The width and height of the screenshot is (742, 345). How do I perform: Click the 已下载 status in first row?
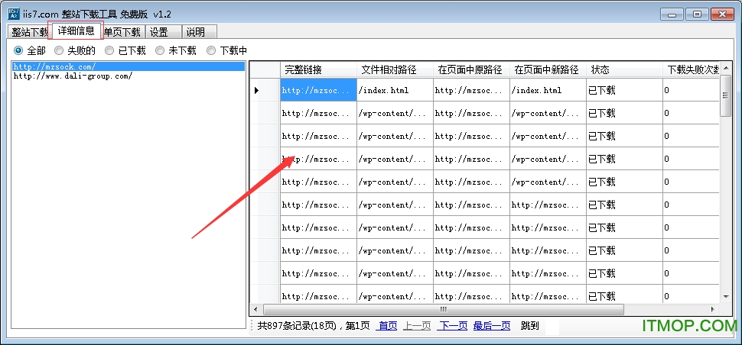tap(624, 89)
